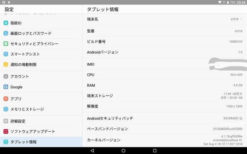Tap security patch date 2018年8月1日
This screenshot has width=247, height=154.
click(x=233, y=118)
